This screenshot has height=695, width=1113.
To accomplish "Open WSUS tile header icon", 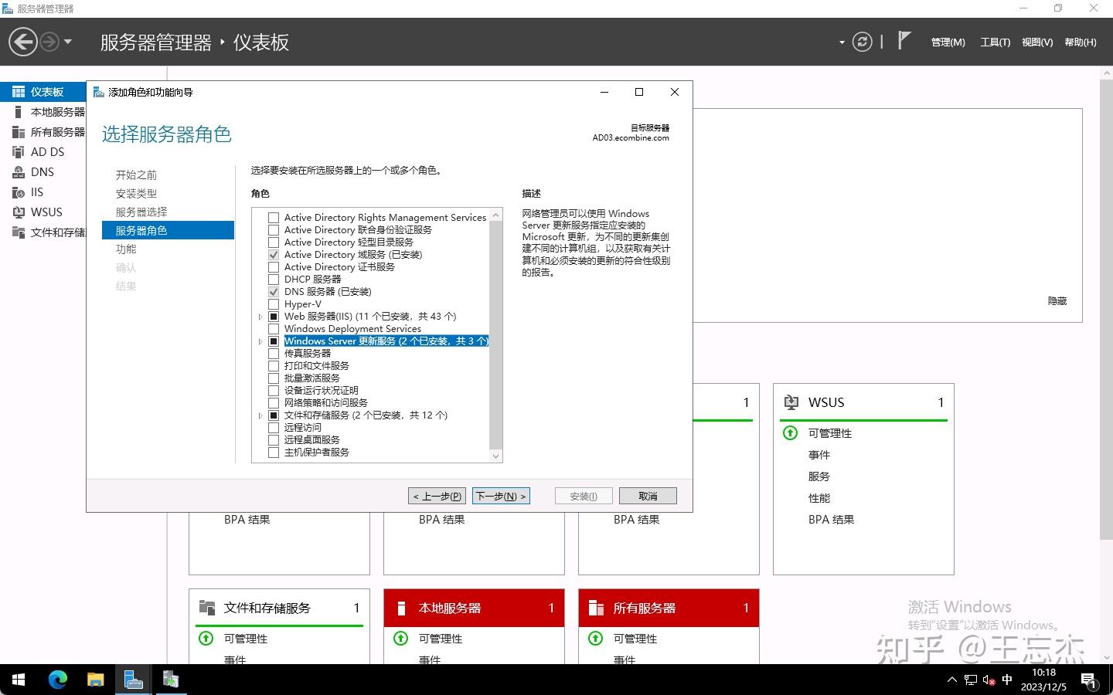I will 791,402.
